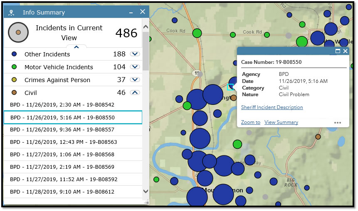Screen dimensions: 358x211
Task: Select incident 19-B08592 in the list
Action: coord(73,179)
